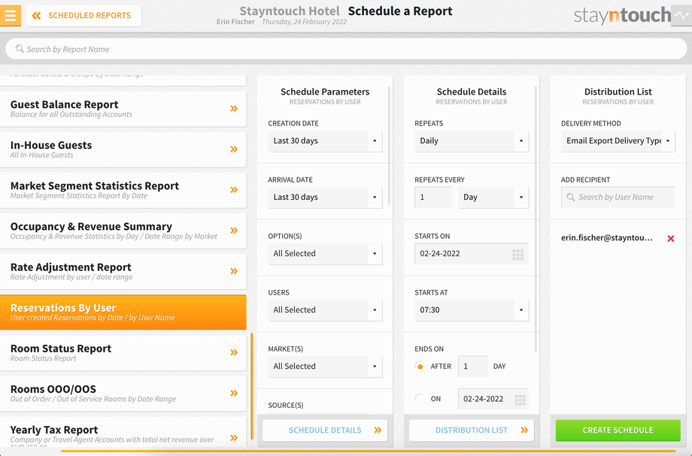
Task: Click the magnifier icon in Add Recipient
Action: 571,197
